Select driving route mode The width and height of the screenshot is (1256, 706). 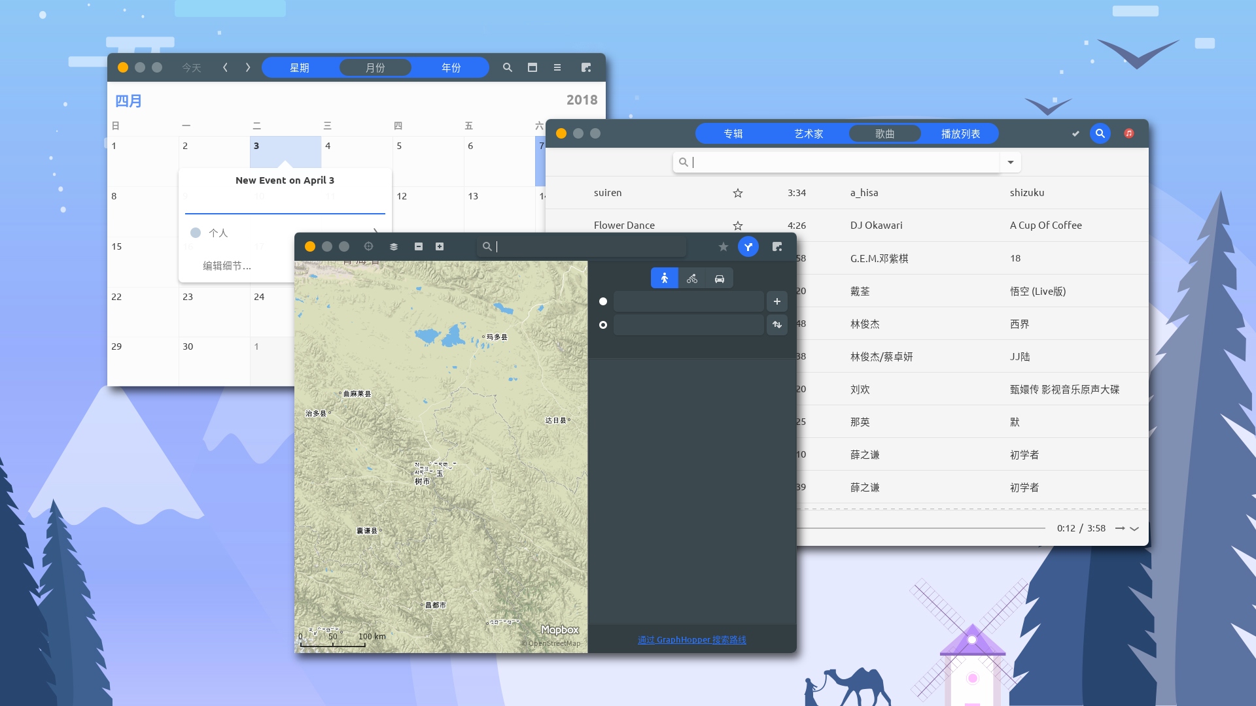(720, 278)
